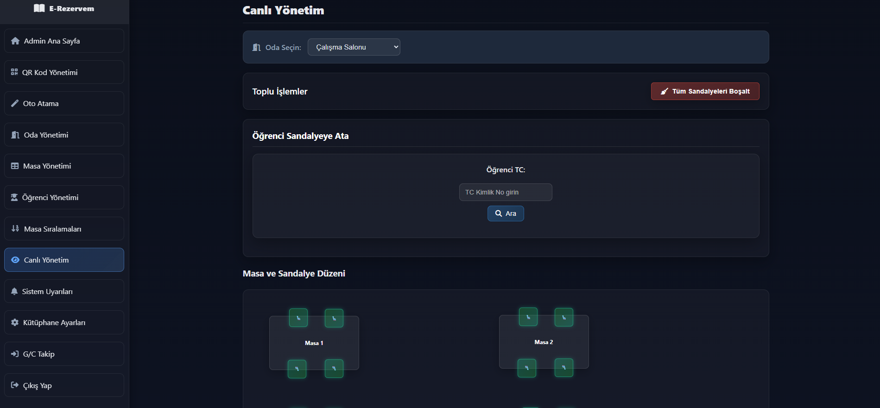Click the bell icon beside Sistem Uyarıları
880x408 pixels.
tap(14, 291)
